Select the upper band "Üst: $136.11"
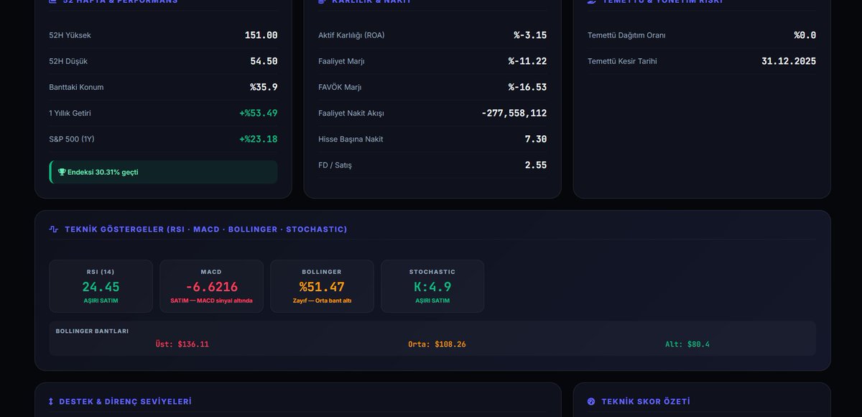Screen dimensions: 862x417 point(182,344)
